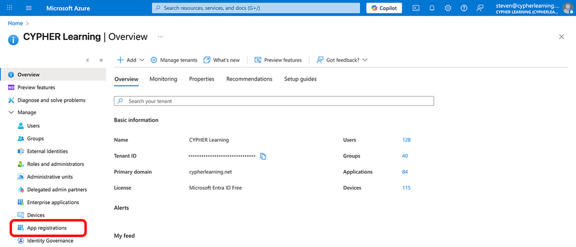Select the Overview tab
Image resolution: width=576 pixels, height=247 pixels.
pyautogui.click(x=126, y=79)
